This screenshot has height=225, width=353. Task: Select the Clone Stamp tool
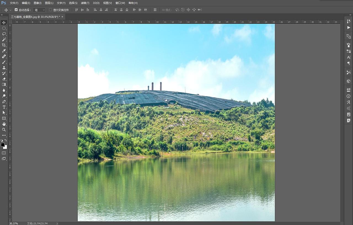(4, 68)
